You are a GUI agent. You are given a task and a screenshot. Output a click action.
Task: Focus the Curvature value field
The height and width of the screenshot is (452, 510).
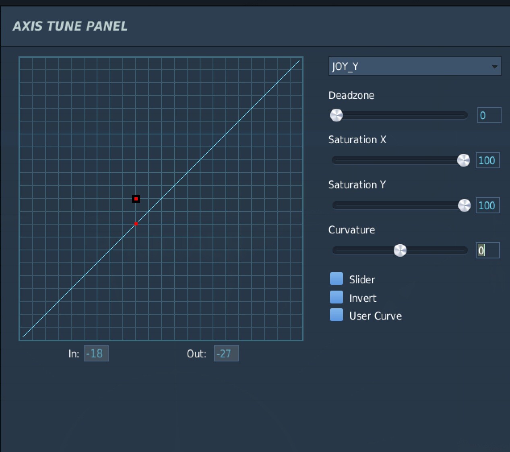(488, 250)
